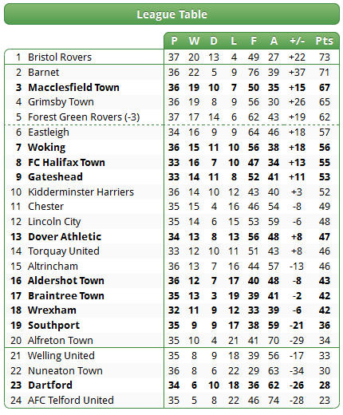The image size is (343, 415).
Task: Select the Woking team row
Action: pyautogui.click(x=171, y=148)
